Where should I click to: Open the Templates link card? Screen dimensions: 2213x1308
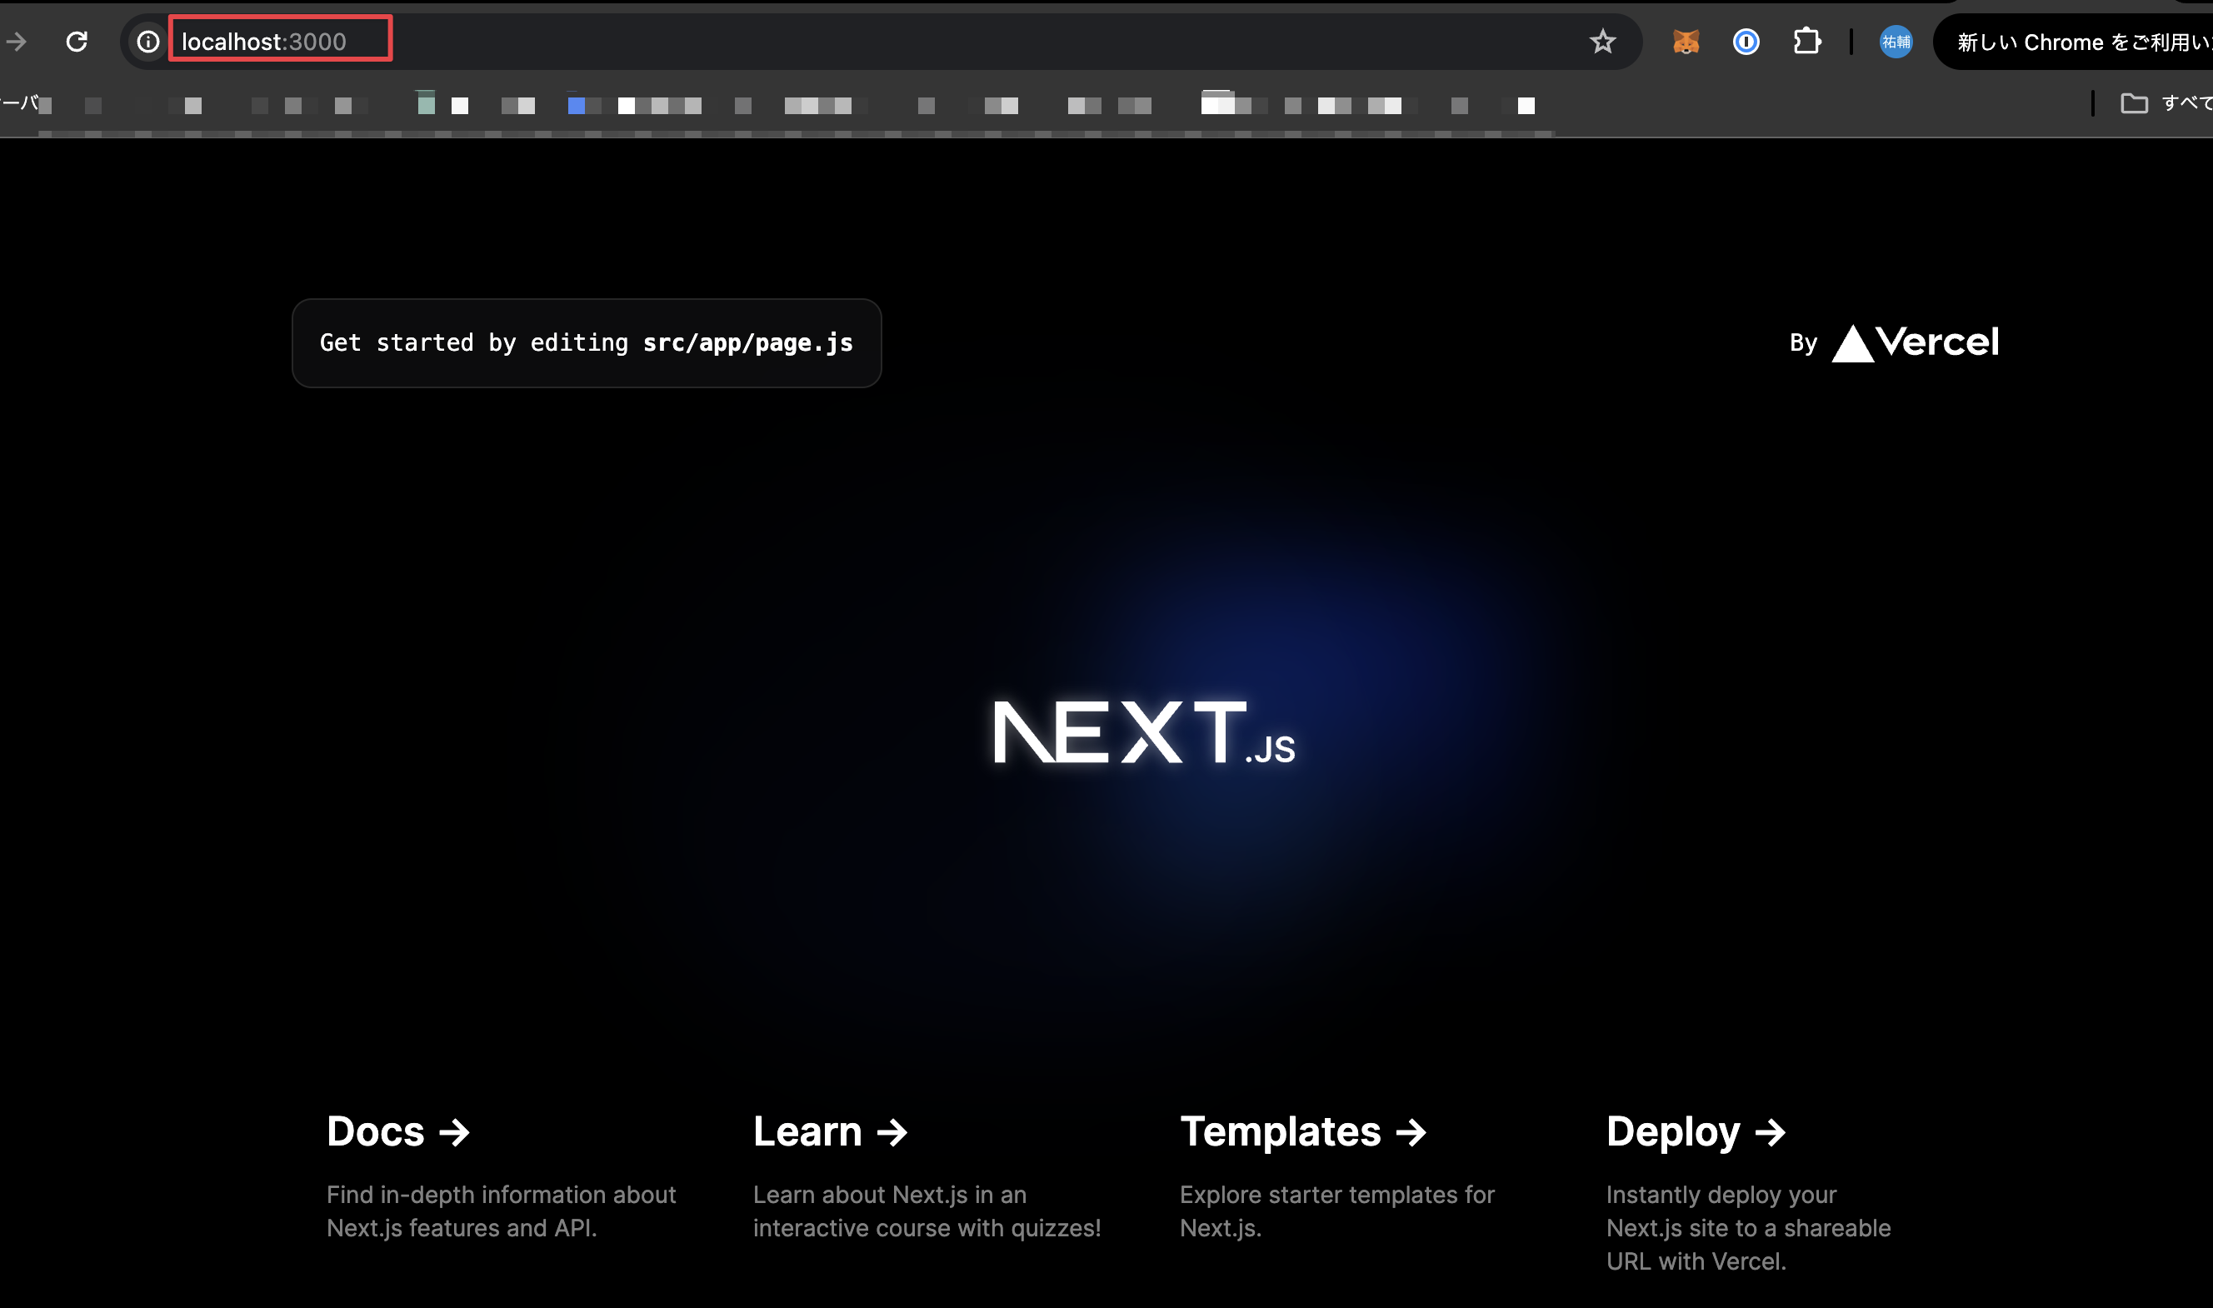coord(1355,1176)
